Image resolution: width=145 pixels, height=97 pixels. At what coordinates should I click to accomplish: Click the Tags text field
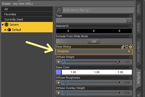(91, 20)
